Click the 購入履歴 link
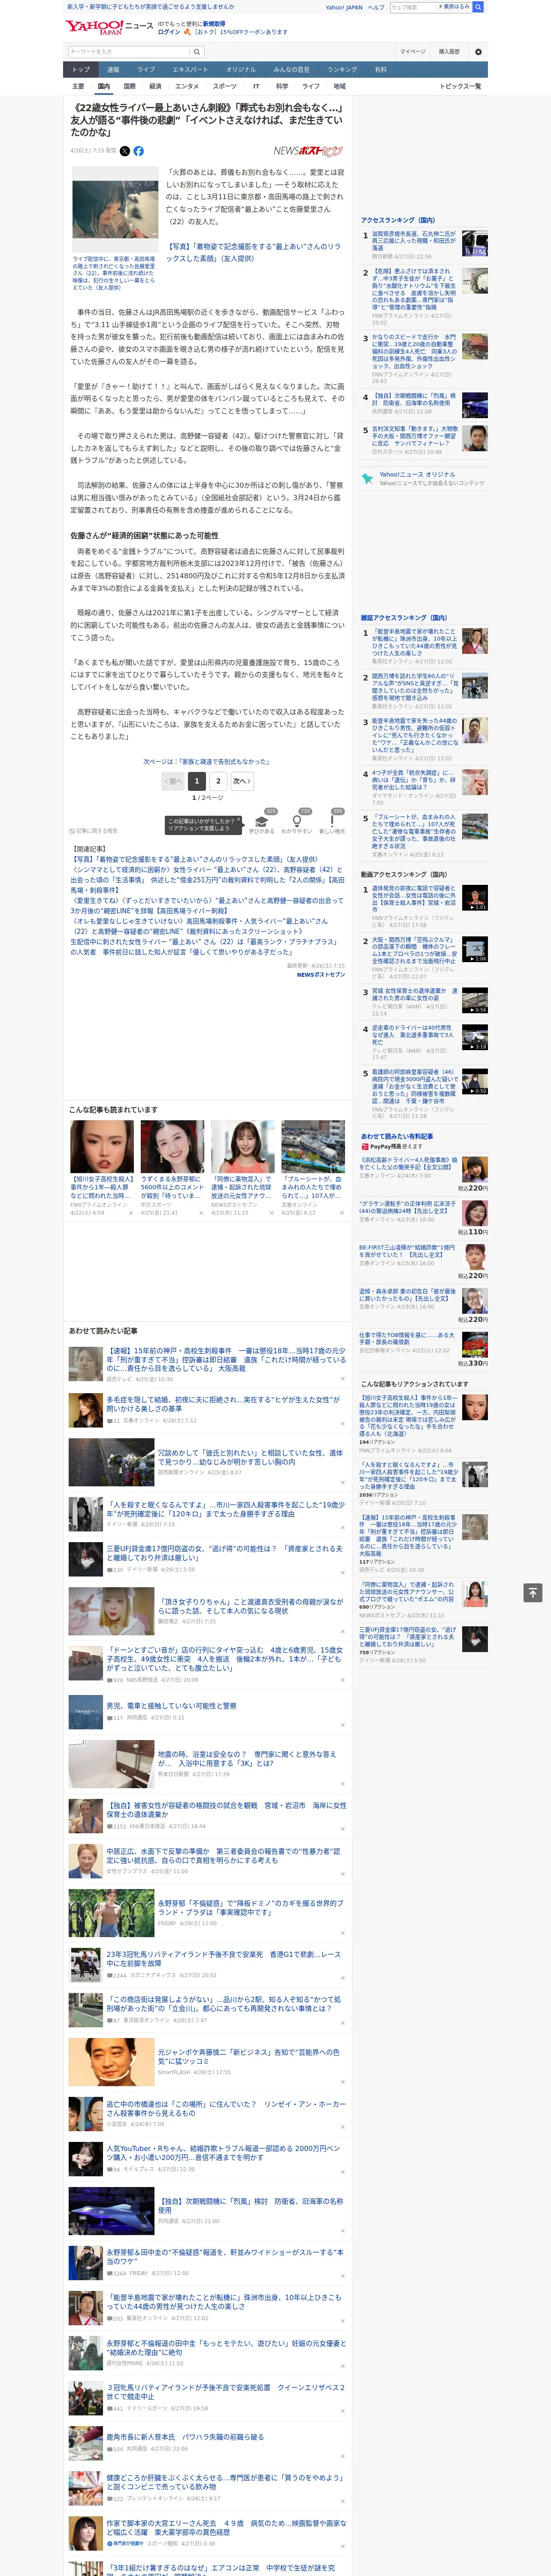 (x=449, y=52)
